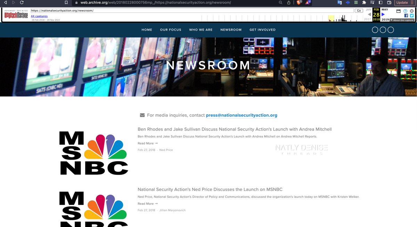Click the FEB 28 2018 current capture date
This screenshot has height=227, width=417.
(376, 15)
